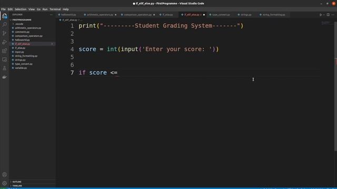Click unsaved dot on arithmetic_operators.py tab
The height and width of the screenshot is (189, 337).
click(116, 15)
